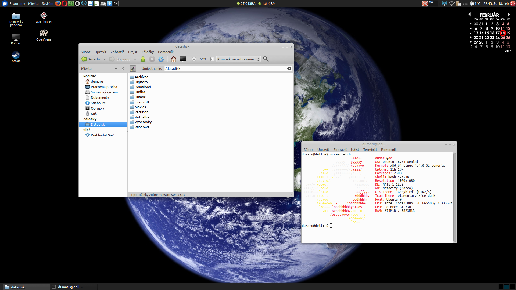Viewport: 516px width, 290px height.
Task: Open the Kompaktné zobrazenie view dropdown
Action: (x=238, y=59)
